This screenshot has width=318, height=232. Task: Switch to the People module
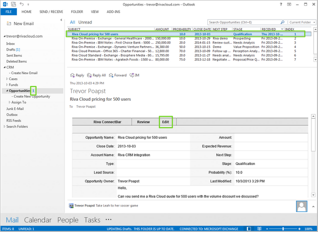pyautogui.click(x=67, y=220)
